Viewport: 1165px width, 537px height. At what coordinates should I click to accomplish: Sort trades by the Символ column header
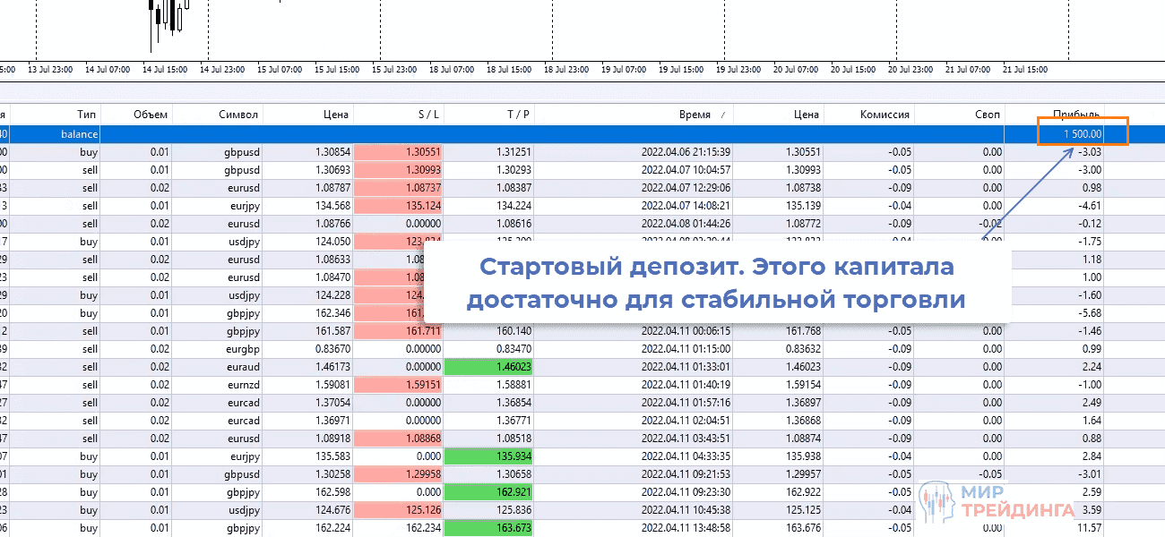[238, 115]
